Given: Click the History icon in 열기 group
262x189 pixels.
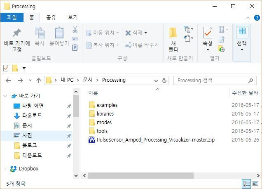Looking at the screenshot, I should (x=221, y=49).
